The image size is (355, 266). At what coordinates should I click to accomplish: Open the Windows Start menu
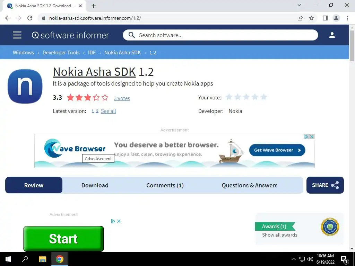click(8, 259)
